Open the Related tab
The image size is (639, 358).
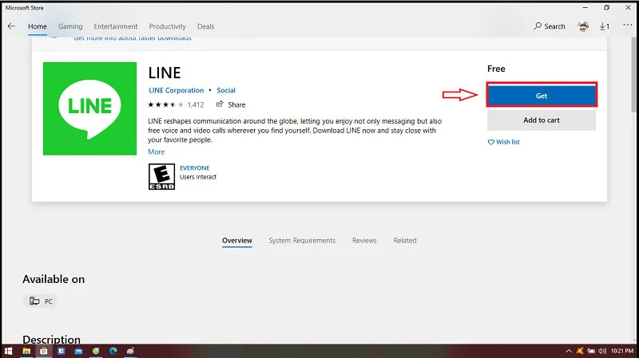click(405, 241)
